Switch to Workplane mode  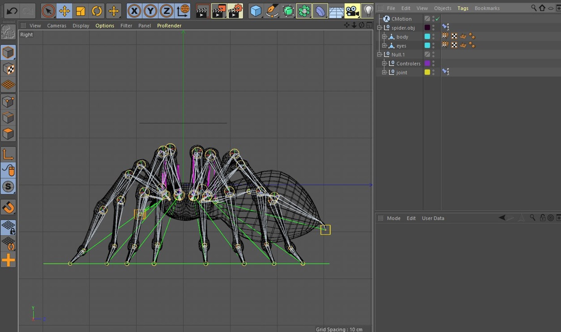click(x=8, y=85)
